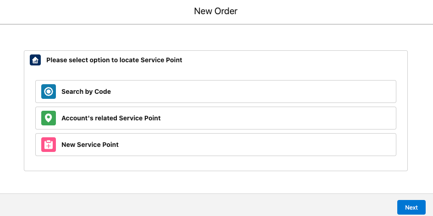Choose Account's related Service Point option

(216, 118)
